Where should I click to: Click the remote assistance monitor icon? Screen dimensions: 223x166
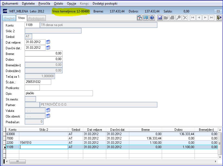point(146,18)
